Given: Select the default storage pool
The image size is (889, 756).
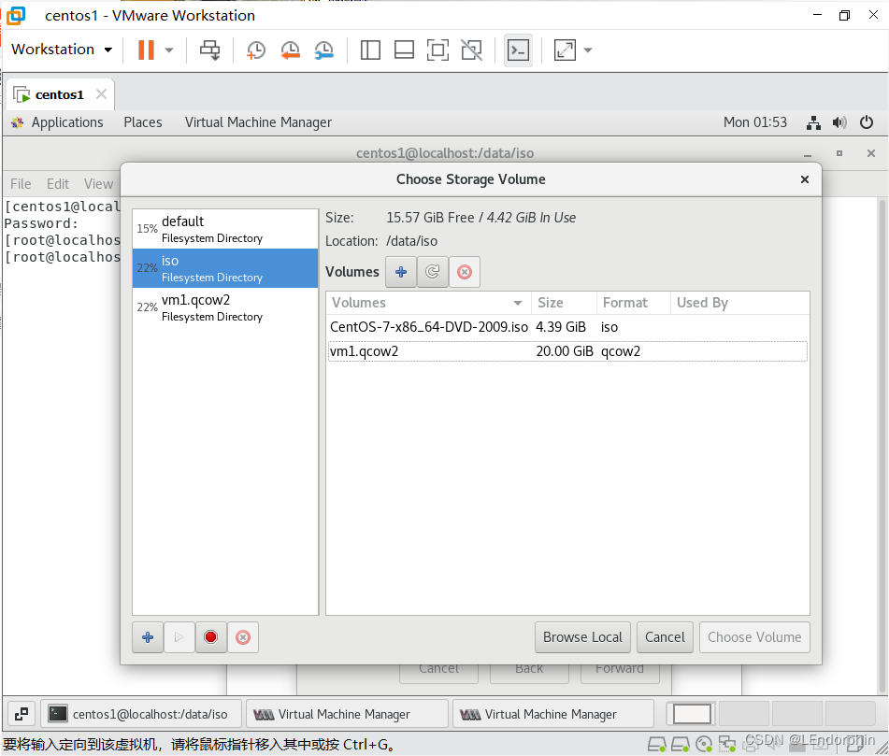Looking at the screenshot, I should tap(225, 229).
